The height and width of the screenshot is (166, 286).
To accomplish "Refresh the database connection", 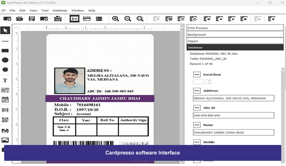I will coord(193,19).
